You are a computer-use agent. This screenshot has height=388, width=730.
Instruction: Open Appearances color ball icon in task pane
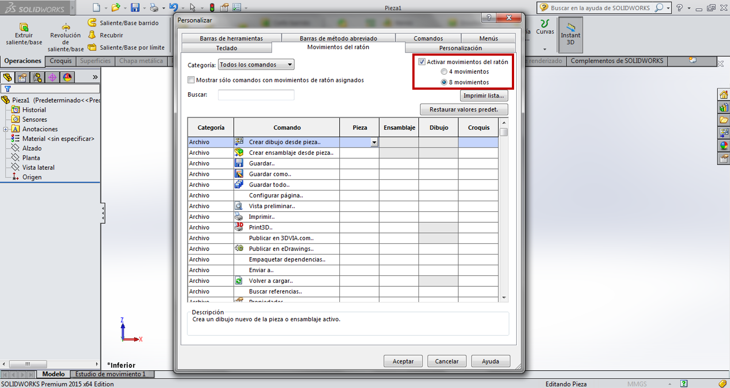pyautogui.click(x=724, y=145)
